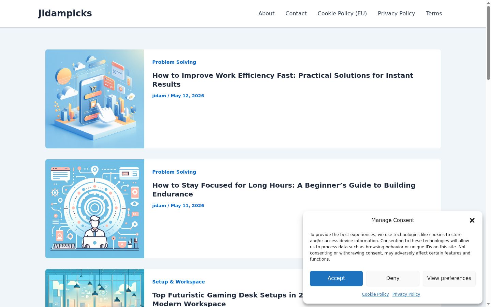This screenshot has width=491, height=307.
Task: Open the stay focused article thumbnail
Action: (95, 209)
